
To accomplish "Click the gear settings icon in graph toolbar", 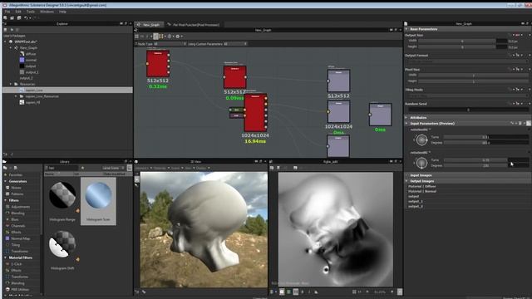I will pyautogui.click(x=177, y=37).
